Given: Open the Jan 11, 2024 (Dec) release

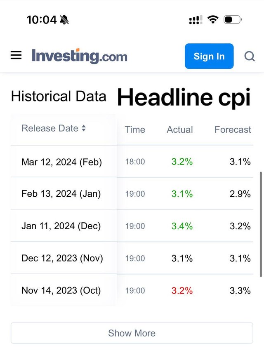Looking at the screenshot, I should click(x=61, y=226).
